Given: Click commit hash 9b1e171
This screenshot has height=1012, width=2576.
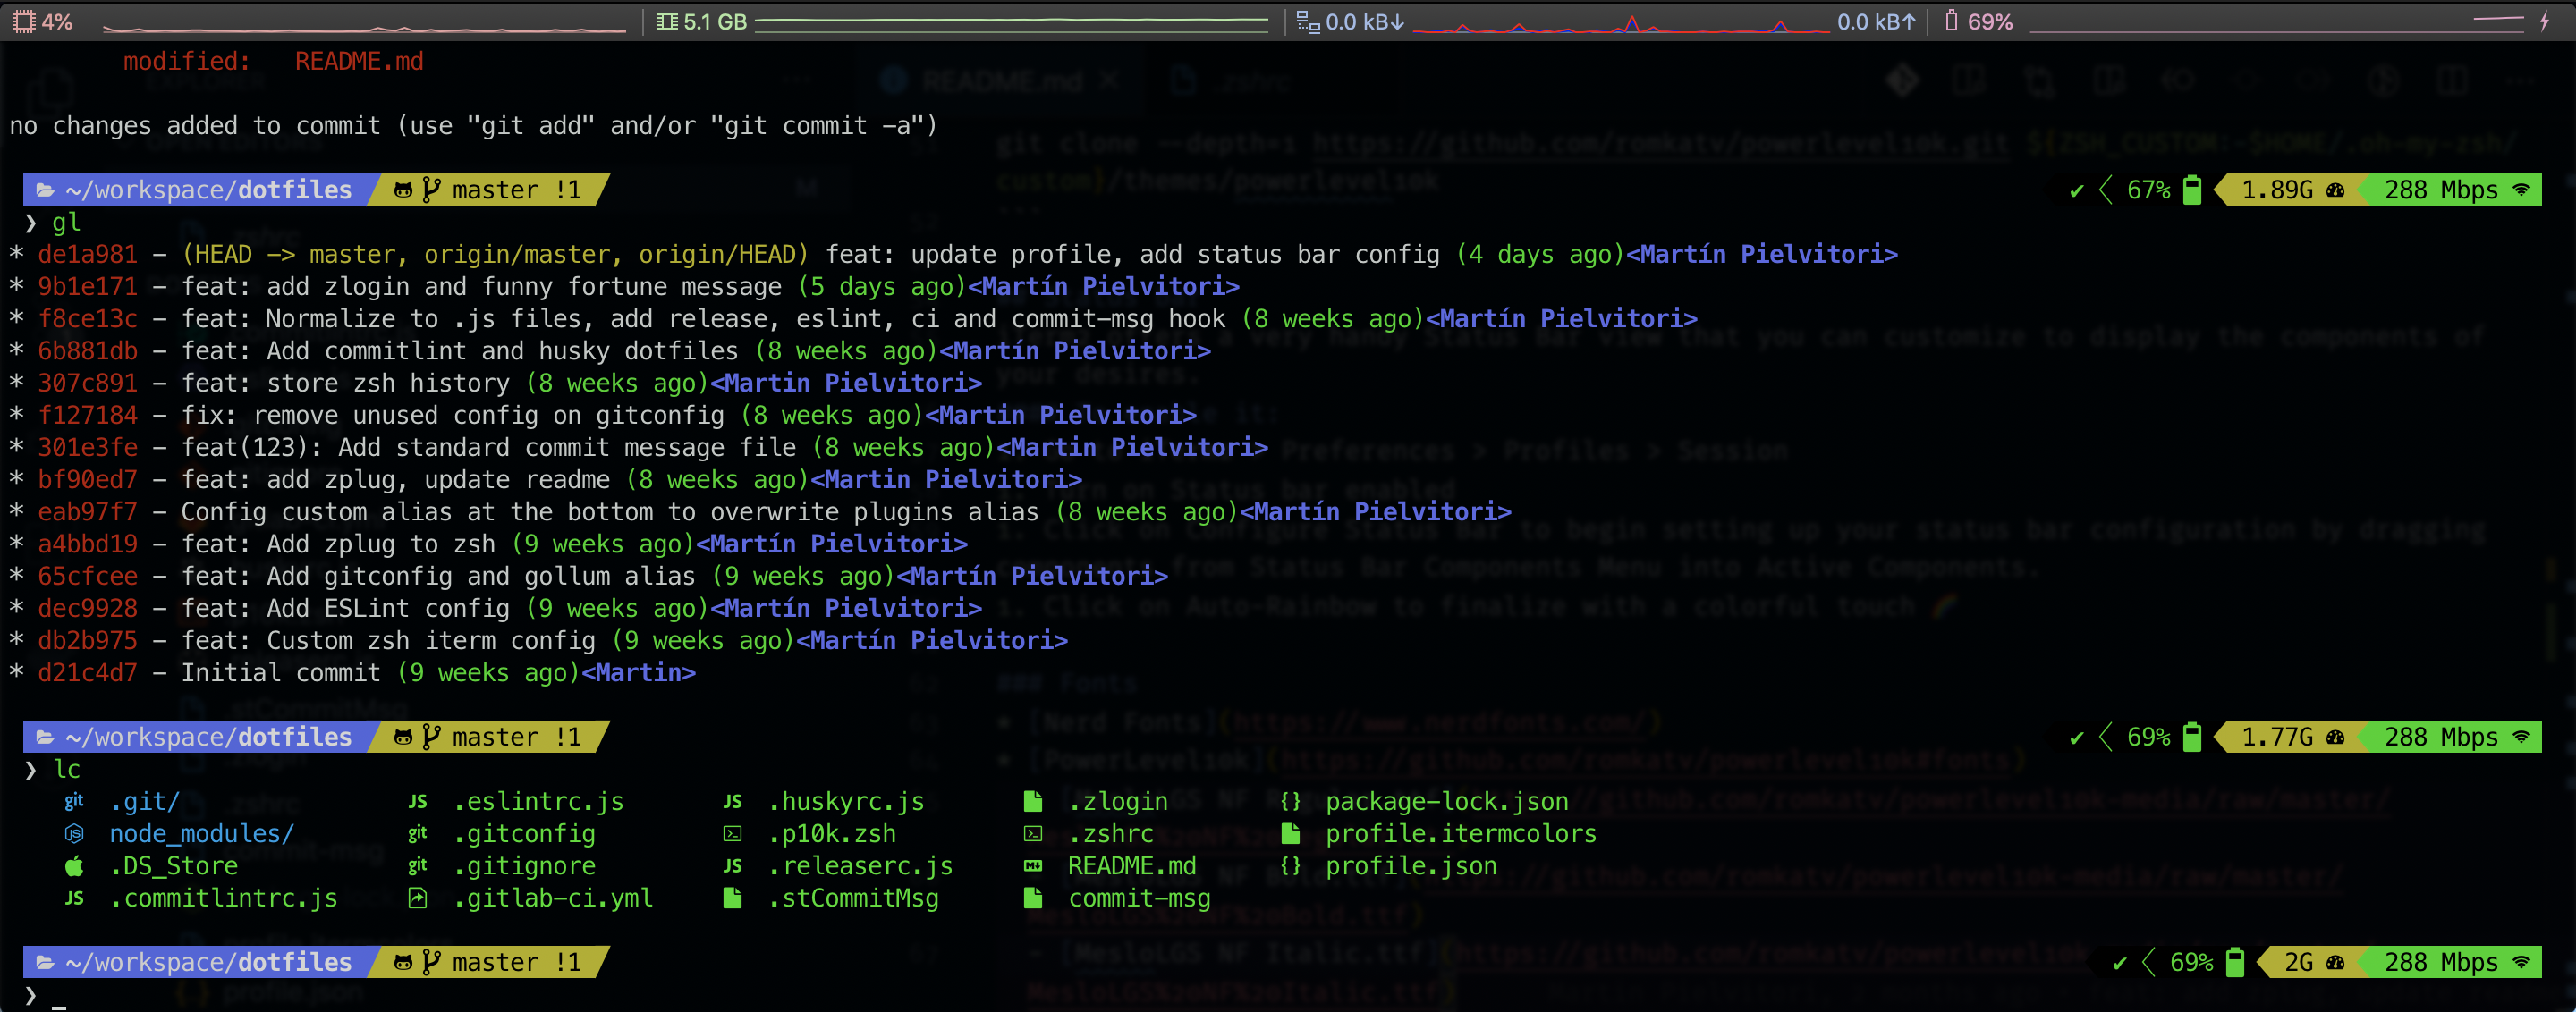Looking at the screenshot, I should 87,287.
